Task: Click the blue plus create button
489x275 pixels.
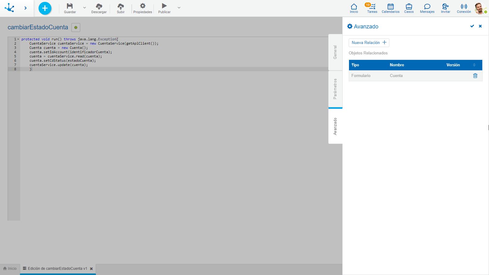Action: coord(45,8)
